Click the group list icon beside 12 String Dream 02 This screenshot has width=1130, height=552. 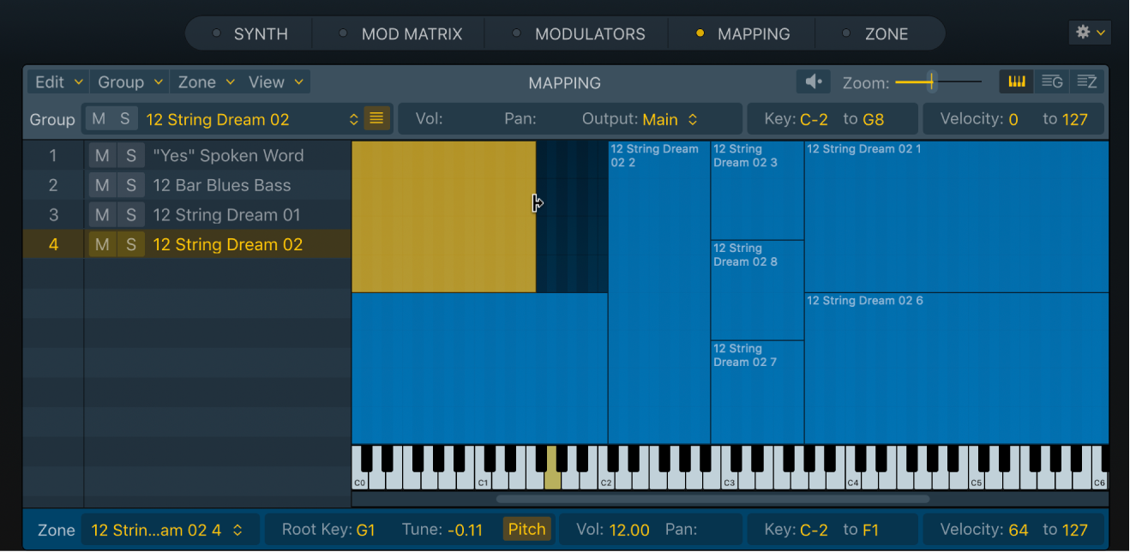click(376, 118)
